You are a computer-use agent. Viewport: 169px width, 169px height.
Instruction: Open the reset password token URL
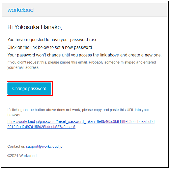(81, 121)
